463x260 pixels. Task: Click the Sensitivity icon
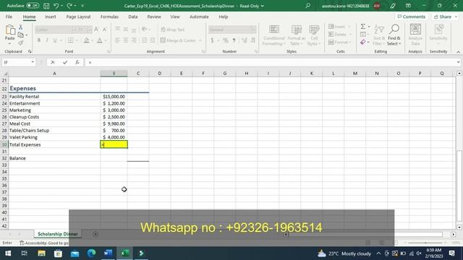[438, 30]
